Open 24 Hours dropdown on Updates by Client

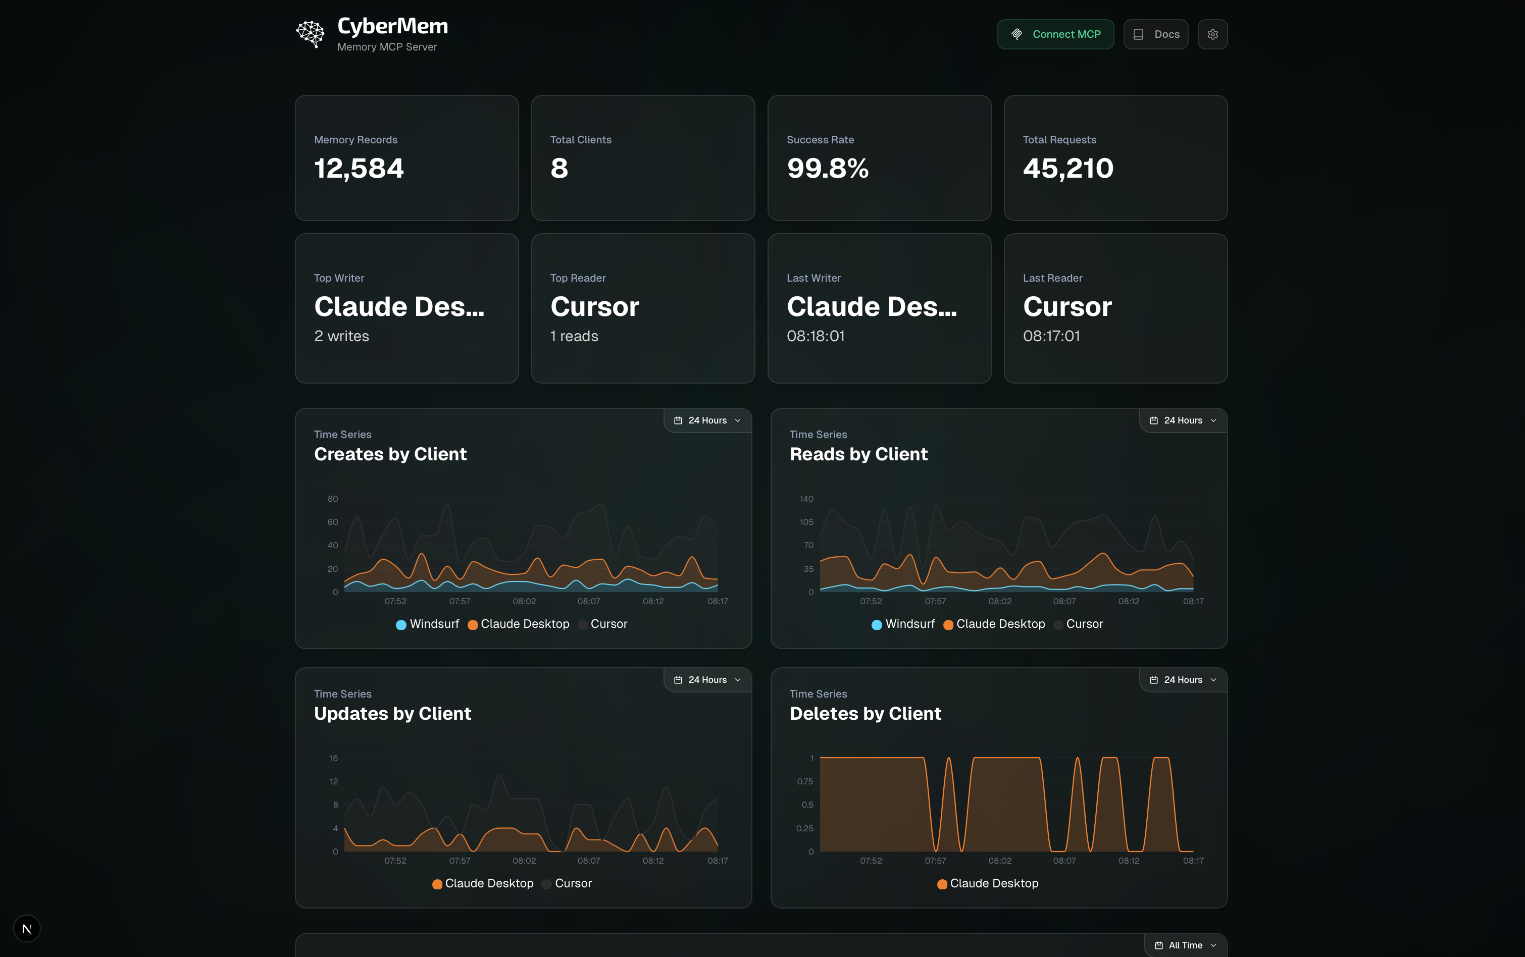coord(707,680)
